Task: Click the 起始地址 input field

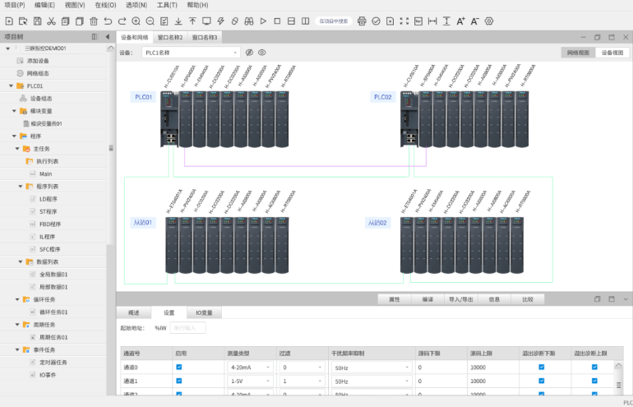Action: pyautogui.click(x=187, y=327)
